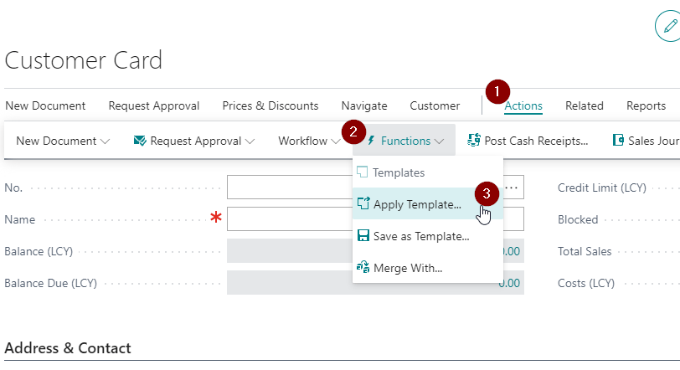Select Merge With from Functions menu
This screenshot has height=370, width=680.
click(x=407, y=268)
